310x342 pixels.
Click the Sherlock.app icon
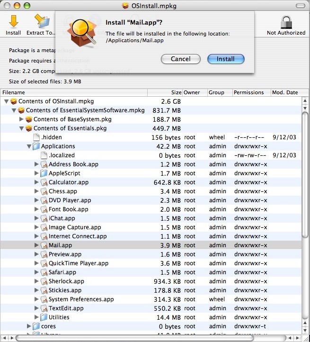pos(44,281)
